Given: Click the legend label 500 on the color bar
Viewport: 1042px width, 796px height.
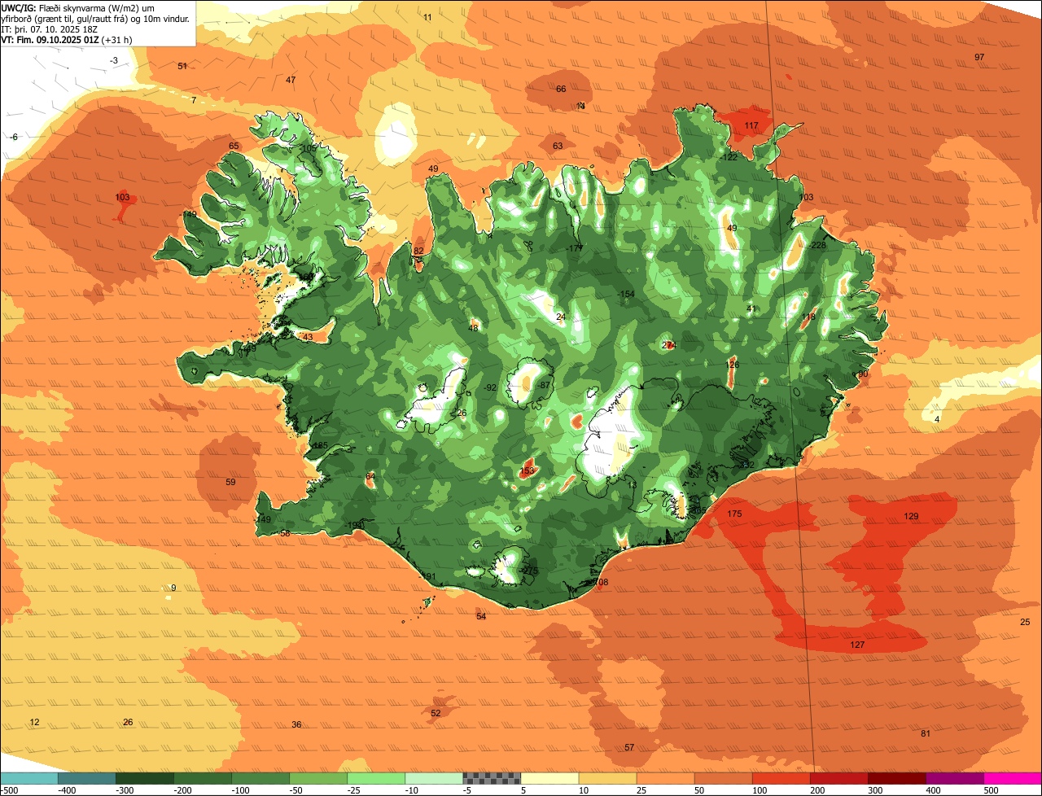Looking at the screenshot, I should tap(990, 790).
